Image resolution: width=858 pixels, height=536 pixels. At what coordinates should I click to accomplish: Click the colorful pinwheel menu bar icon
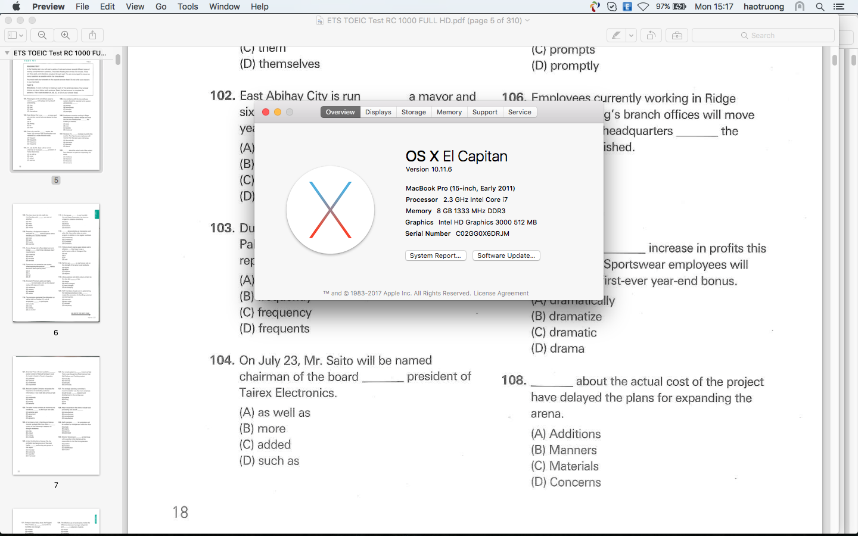(595, 7)
